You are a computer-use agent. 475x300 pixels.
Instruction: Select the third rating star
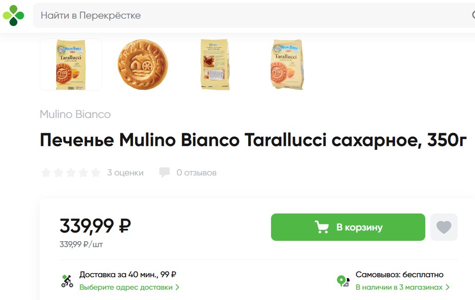pyautogui.click(x=71, y=173)
